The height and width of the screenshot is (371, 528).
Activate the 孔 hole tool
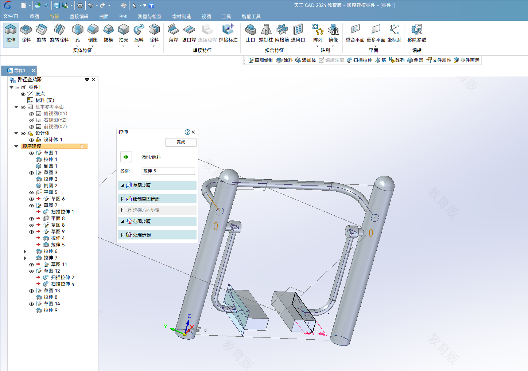[x=77, y=33]
